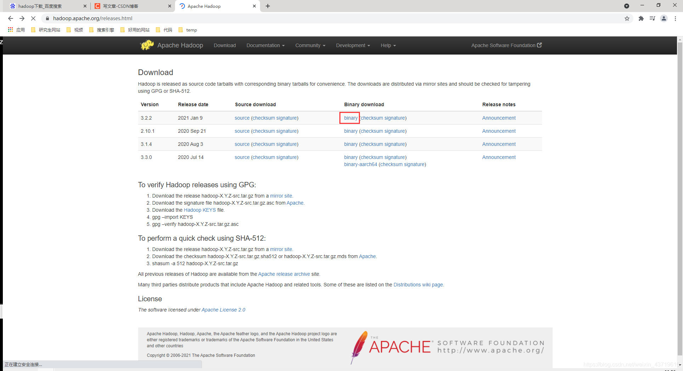Open the 3.1.4 source checksum link
The height and width of the screenshot is (371, 683).
click(x=264, y=144)
